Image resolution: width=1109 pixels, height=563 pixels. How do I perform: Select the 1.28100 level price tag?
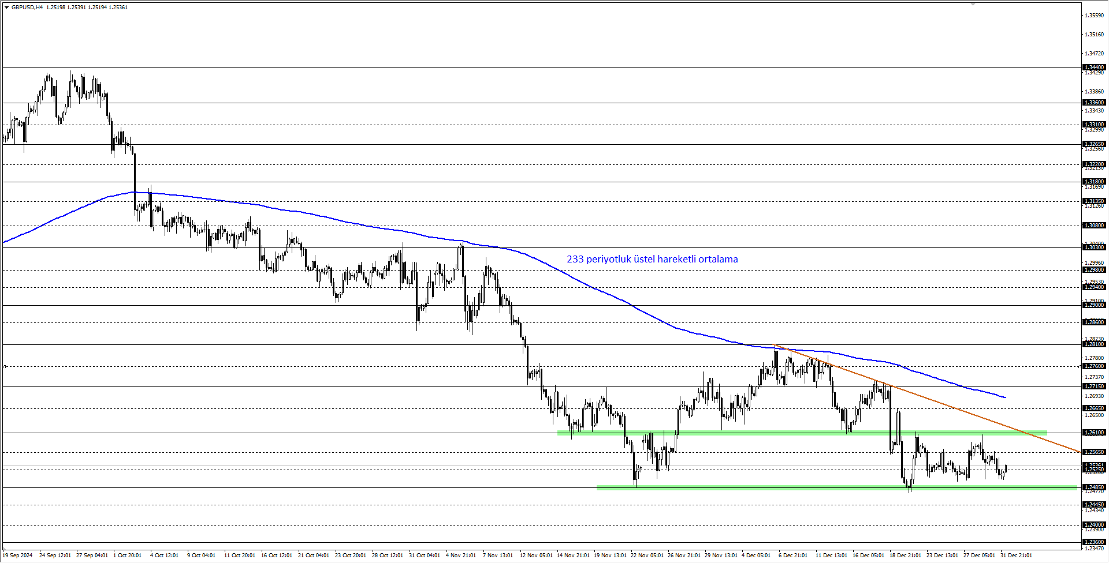[1094, 344]
